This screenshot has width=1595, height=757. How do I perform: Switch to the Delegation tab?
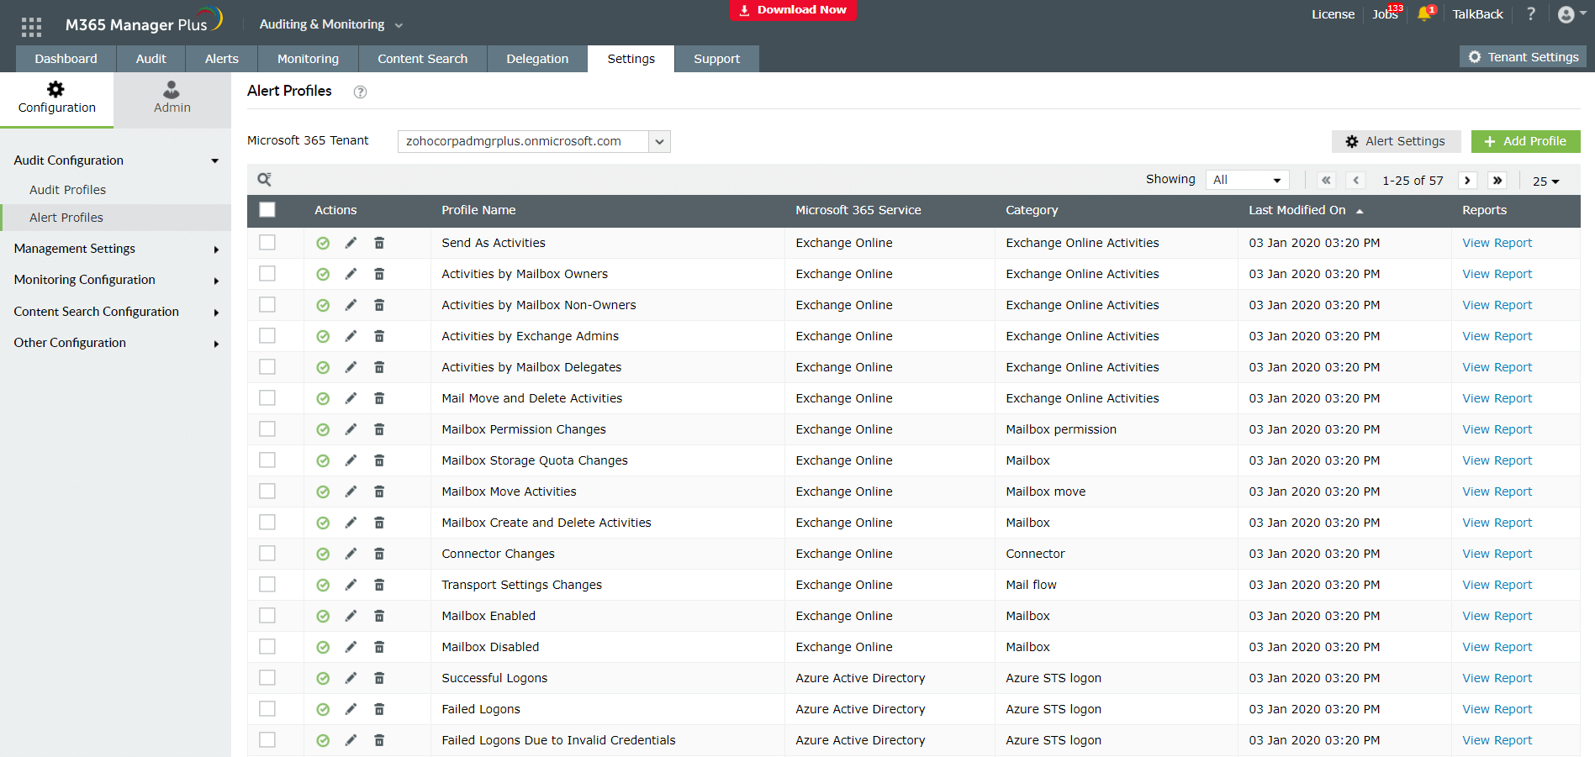(537, 59)
